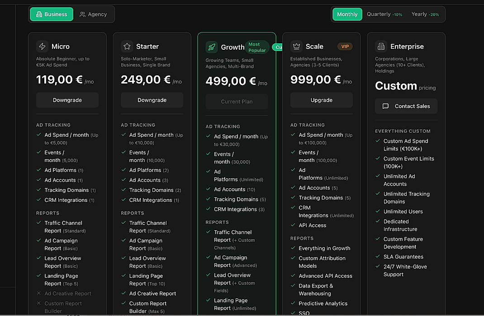Screen dimensions: 484x316
Task: Click the X icon beside Ad Creative Report in Micro
Action: (38, 293)
